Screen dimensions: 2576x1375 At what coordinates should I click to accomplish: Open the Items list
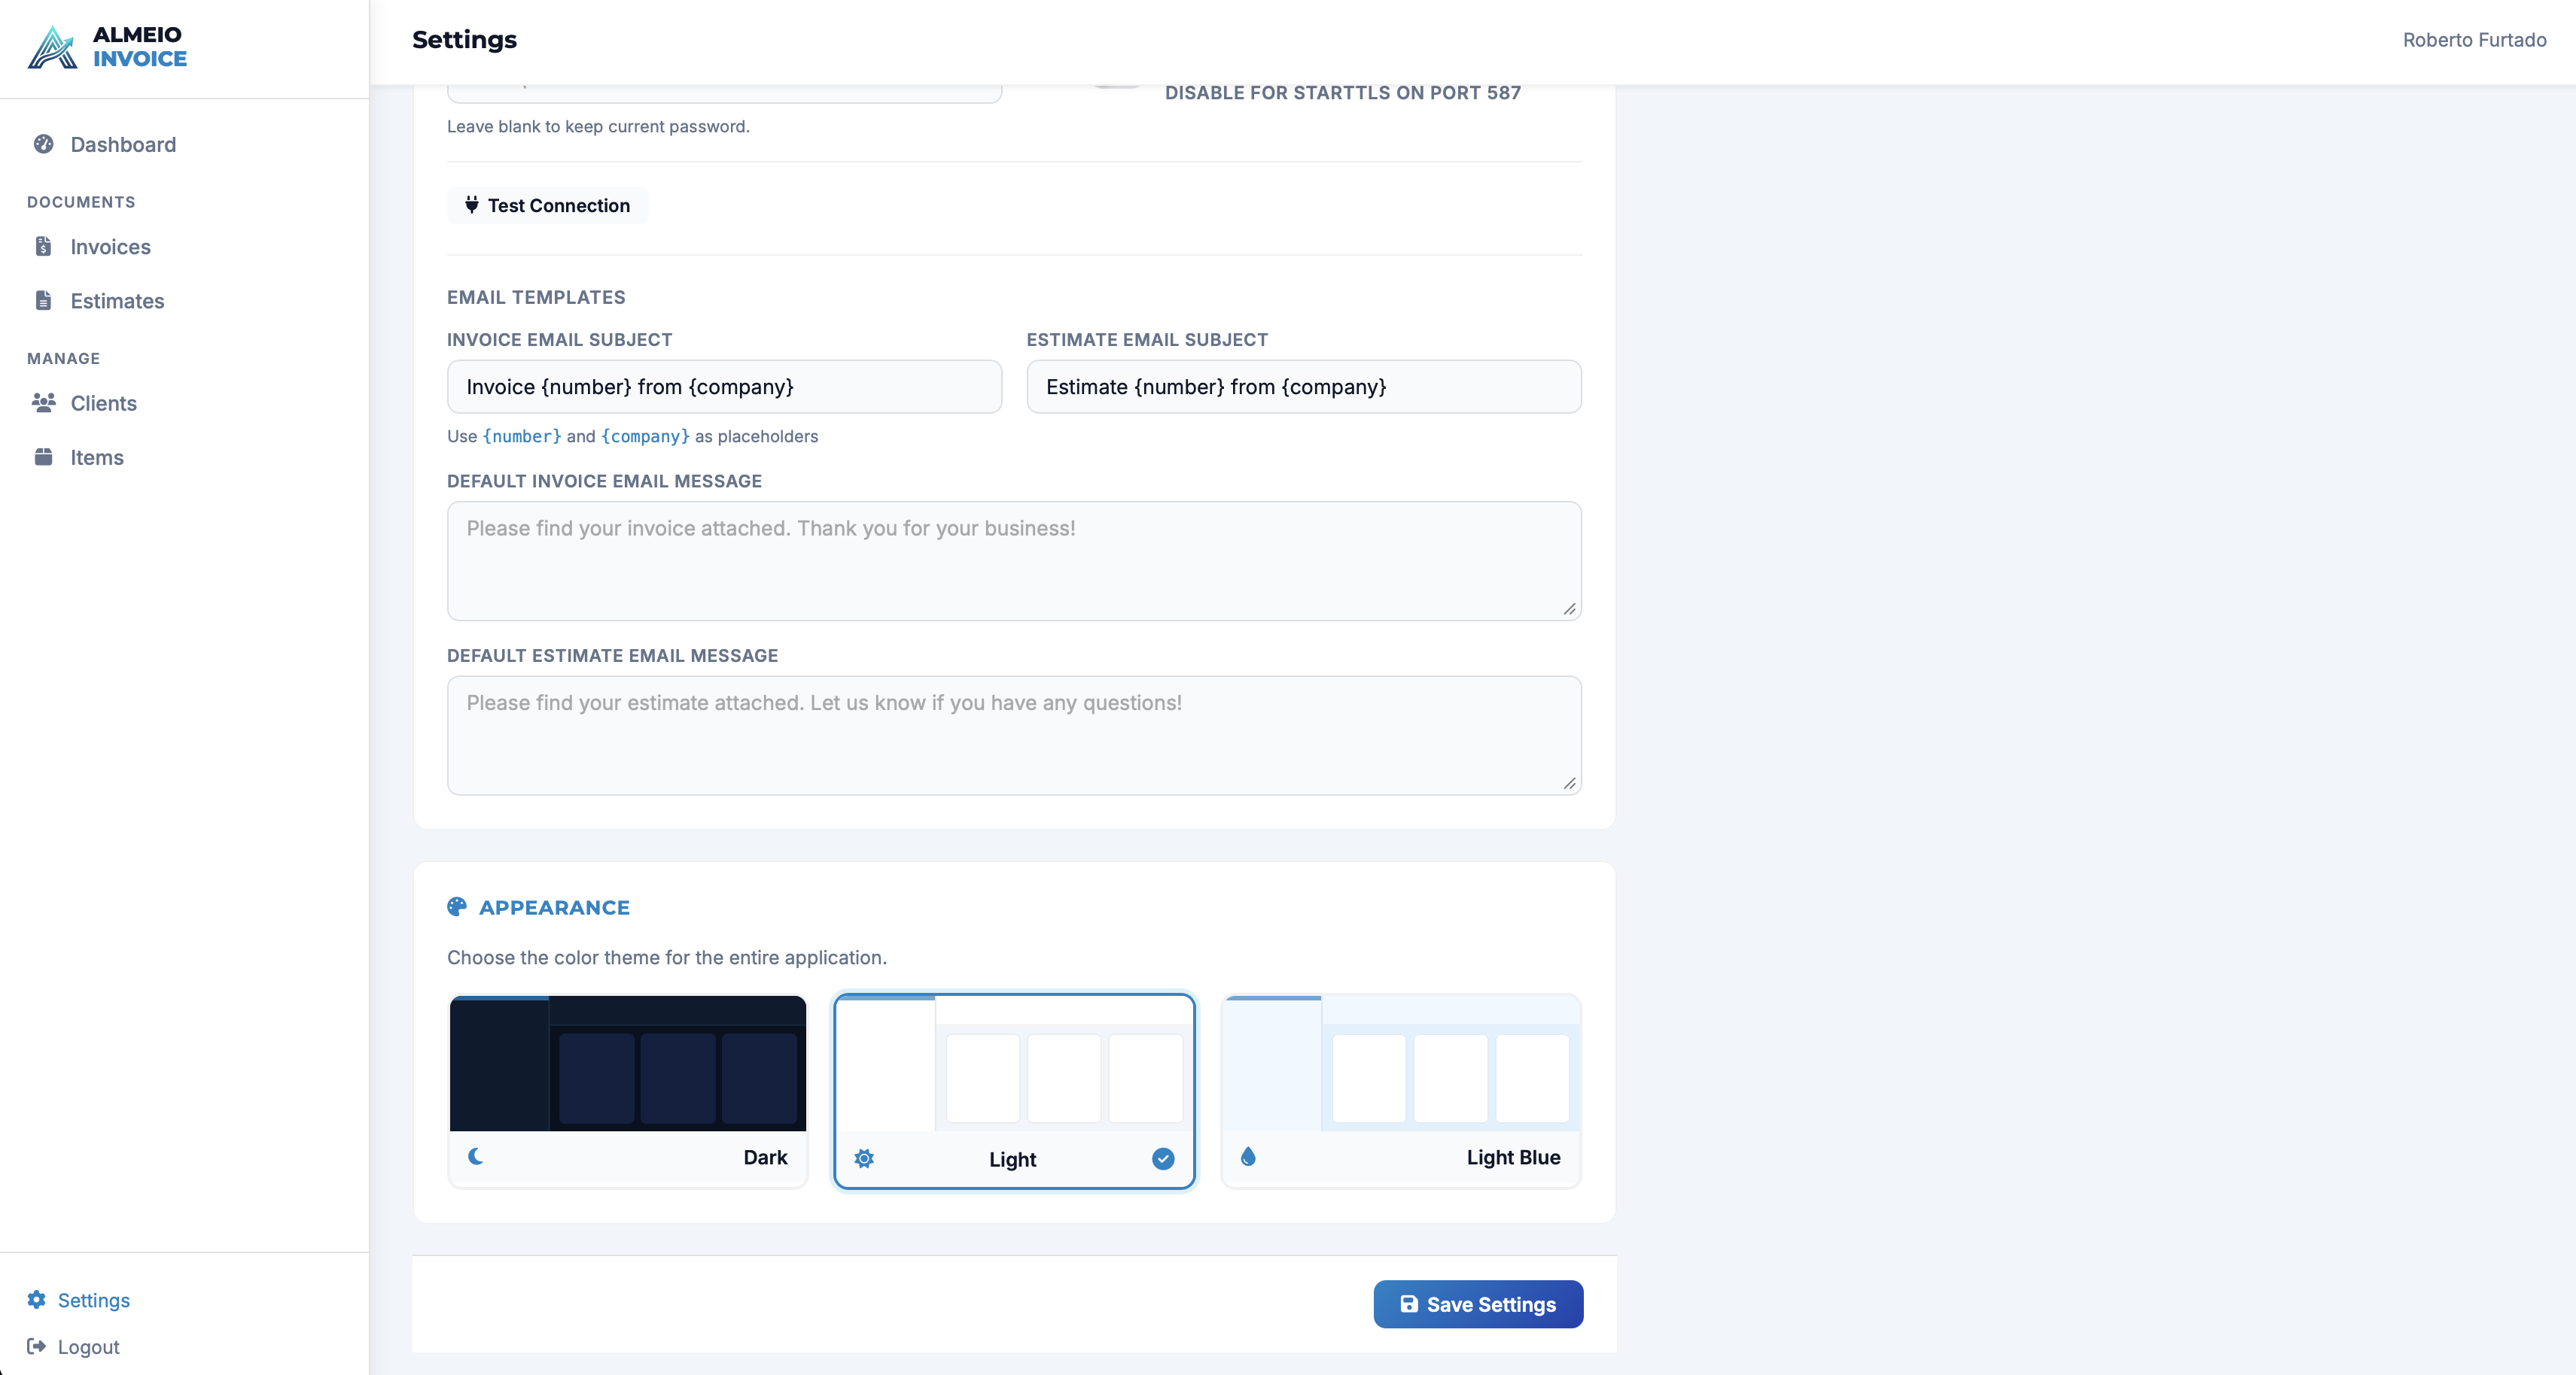[96, 457]
